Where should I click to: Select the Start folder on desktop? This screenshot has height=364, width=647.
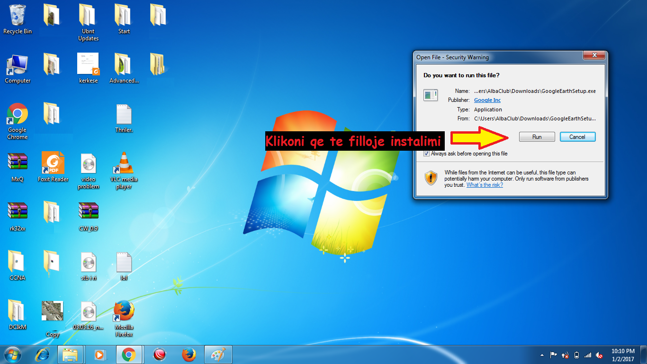pyautogui.click(x=124, y=19)
